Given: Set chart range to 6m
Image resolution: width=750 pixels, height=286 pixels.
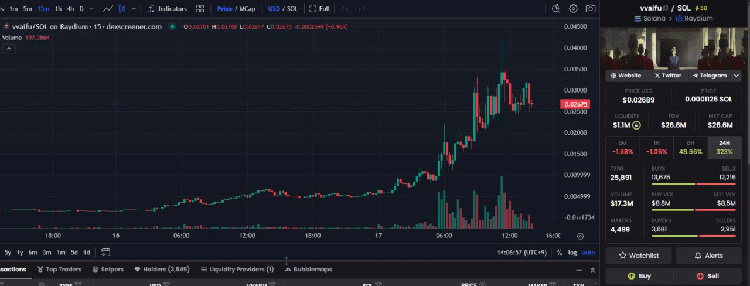Looking at the screenshot, I should click(x=33, y=253).
